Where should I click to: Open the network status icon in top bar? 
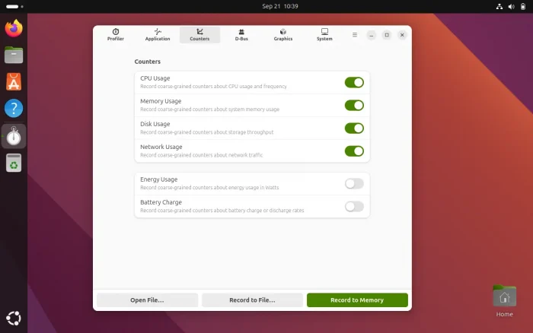pyautogui.click(x=499, y=6)
